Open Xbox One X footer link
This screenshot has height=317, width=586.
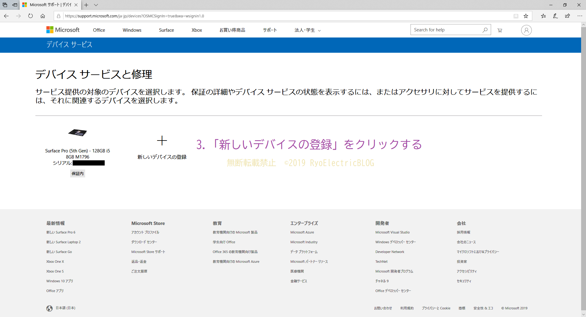click(x=55, y=262)
